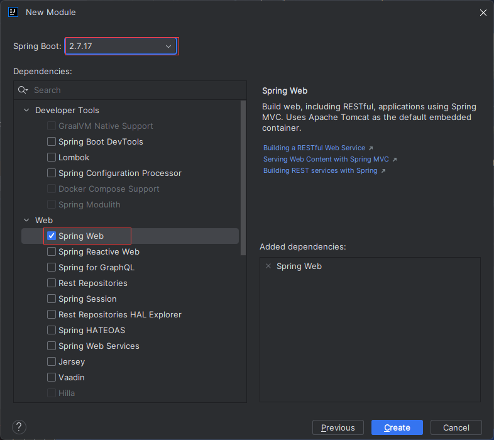Check the Spring Boot DevTools checkbox
494x440 pixels.
coord(52,141)
